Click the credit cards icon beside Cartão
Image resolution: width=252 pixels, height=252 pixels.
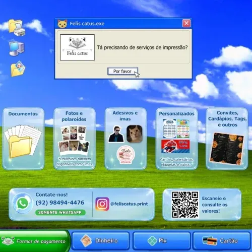click(210, 241)
